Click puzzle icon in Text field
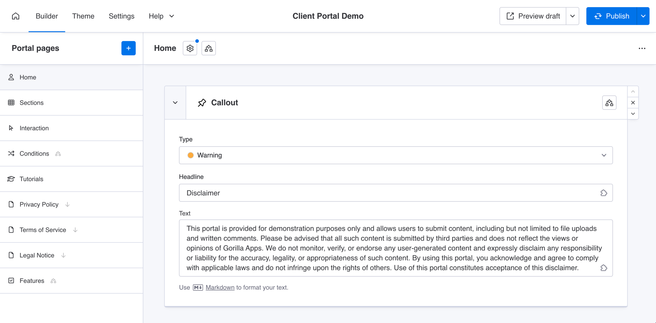Screen dimensions: 656x323 [x=604, y=268]
